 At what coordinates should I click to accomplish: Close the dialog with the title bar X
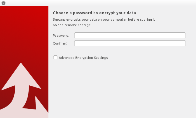tap(3, 3)
